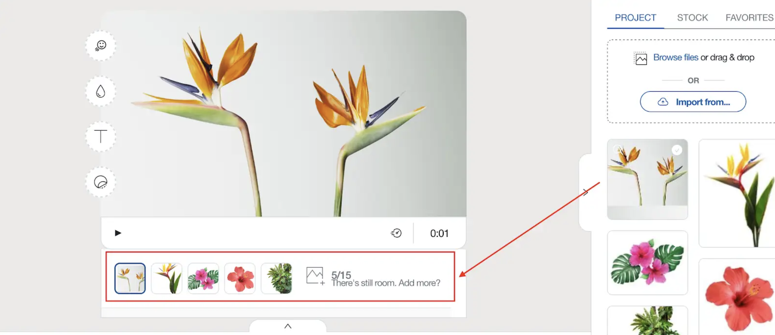Open the animated sticker emoji tool

click(x=101, y=46)
